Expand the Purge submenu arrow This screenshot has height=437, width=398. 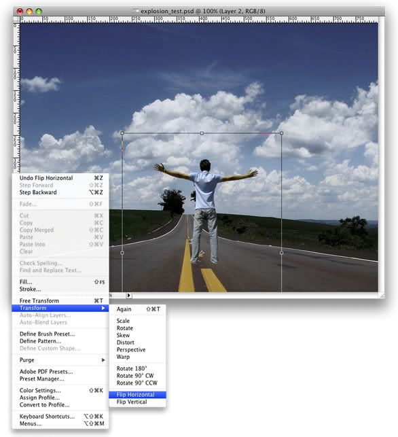pyautogui.click(x=103, y=360)
